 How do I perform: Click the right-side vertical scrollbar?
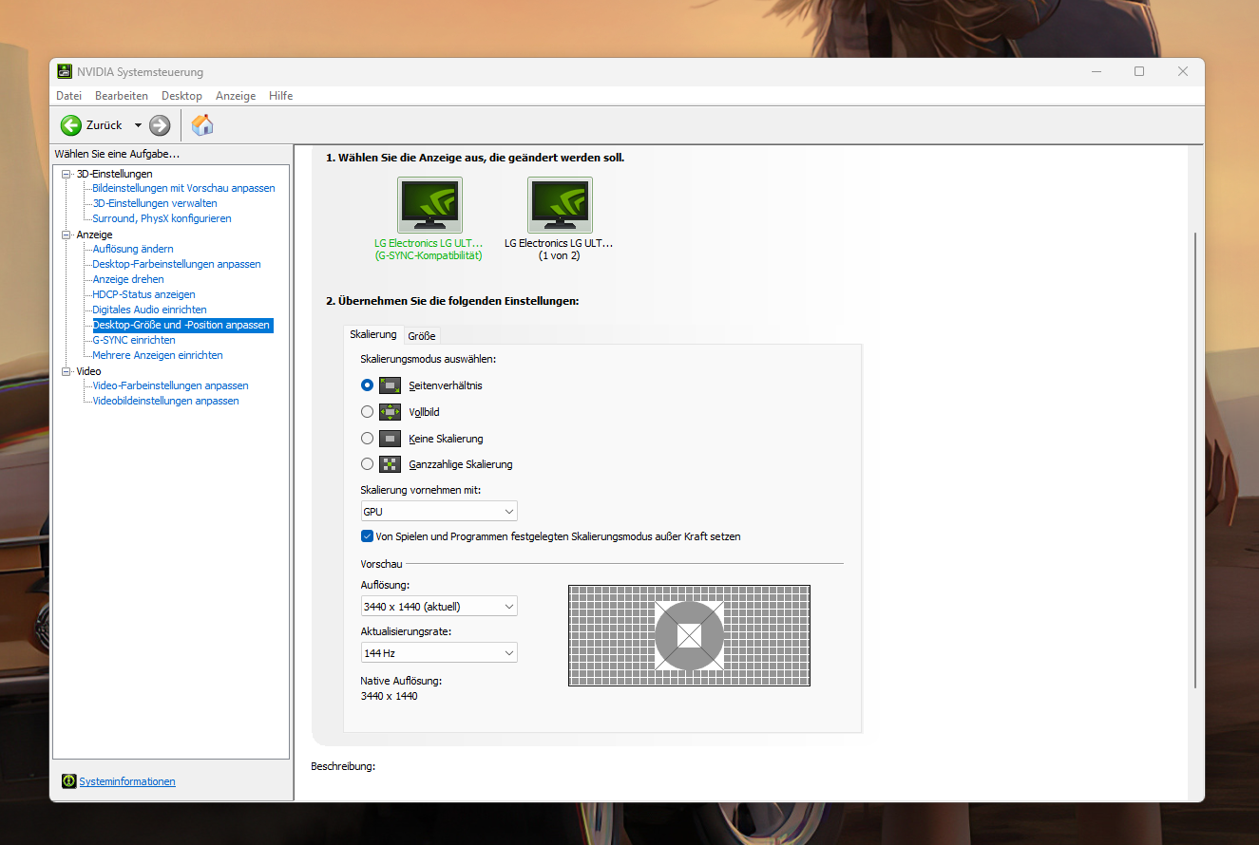(x=1195, y=460)
